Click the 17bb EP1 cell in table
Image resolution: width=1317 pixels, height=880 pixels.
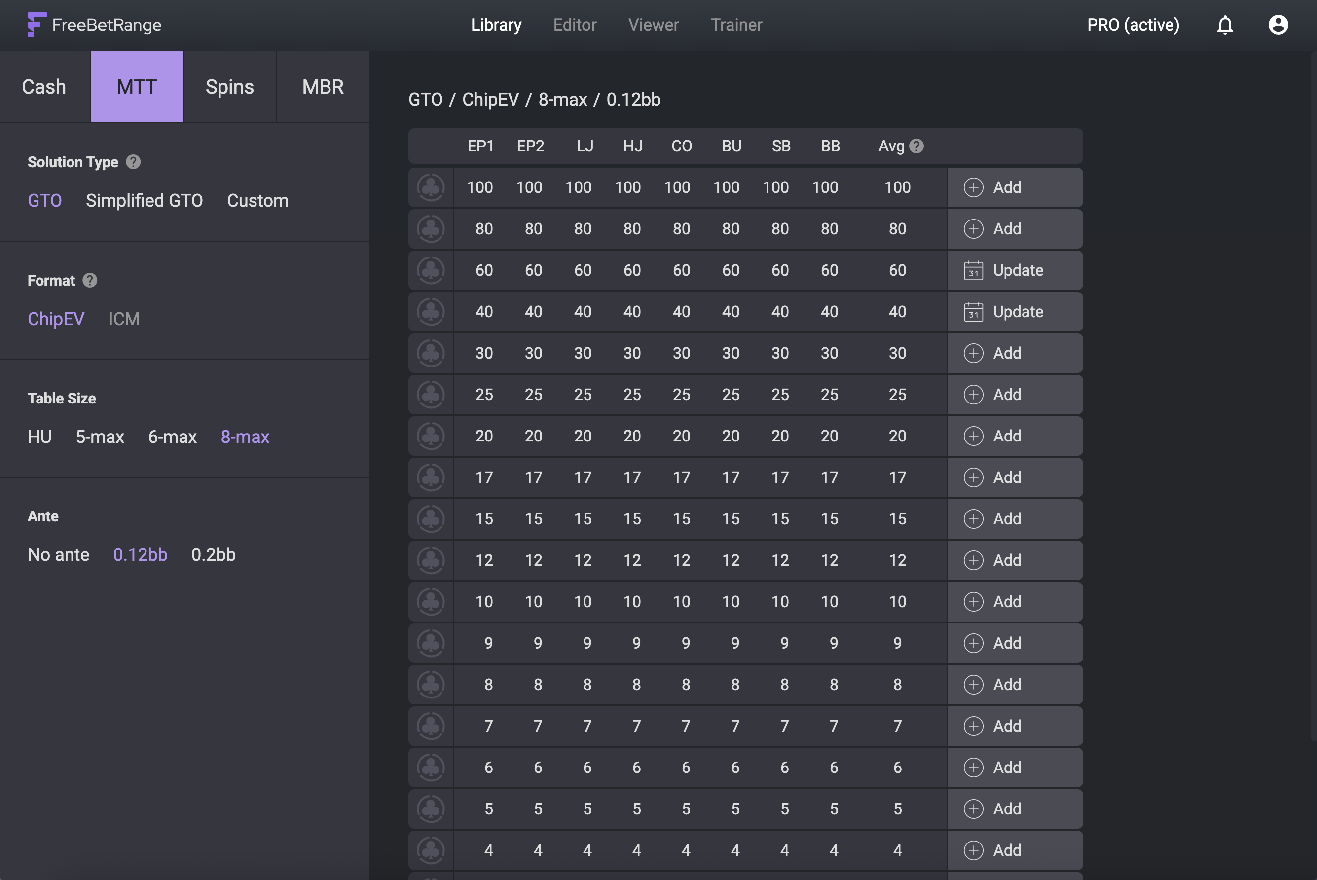click(x=484, y=477)
